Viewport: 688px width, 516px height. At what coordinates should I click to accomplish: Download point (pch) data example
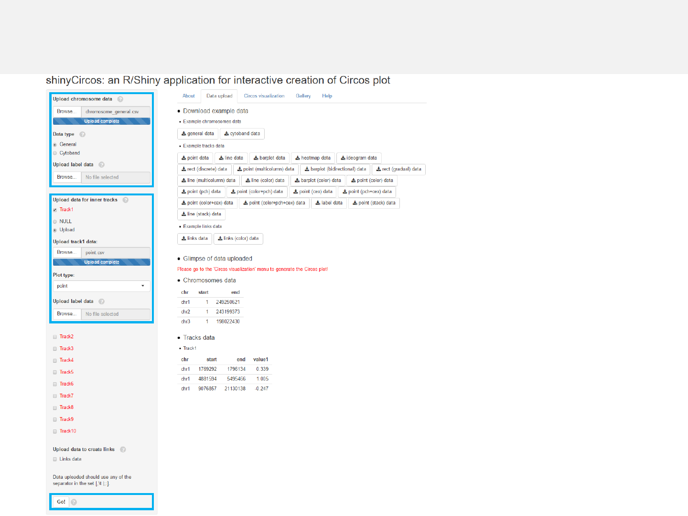201,192
